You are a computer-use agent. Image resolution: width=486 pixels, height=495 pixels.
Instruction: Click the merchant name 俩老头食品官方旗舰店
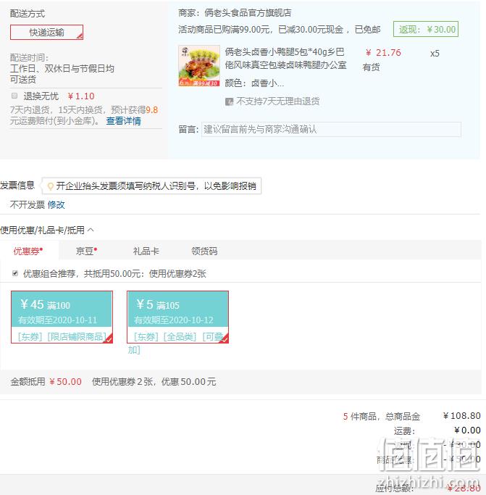point(248,13)
